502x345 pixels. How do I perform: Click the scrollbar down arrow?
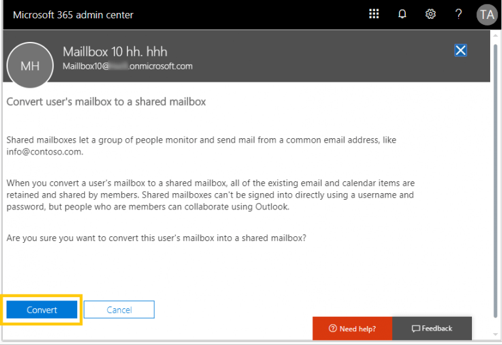click(495, 335)
